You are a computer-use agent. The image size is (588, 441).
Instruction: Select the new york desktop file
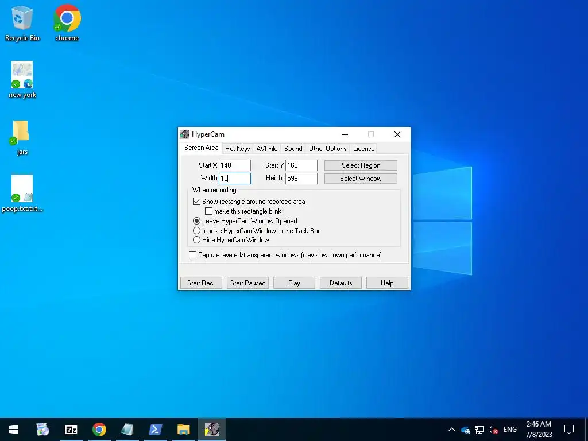tap(22, 80)
